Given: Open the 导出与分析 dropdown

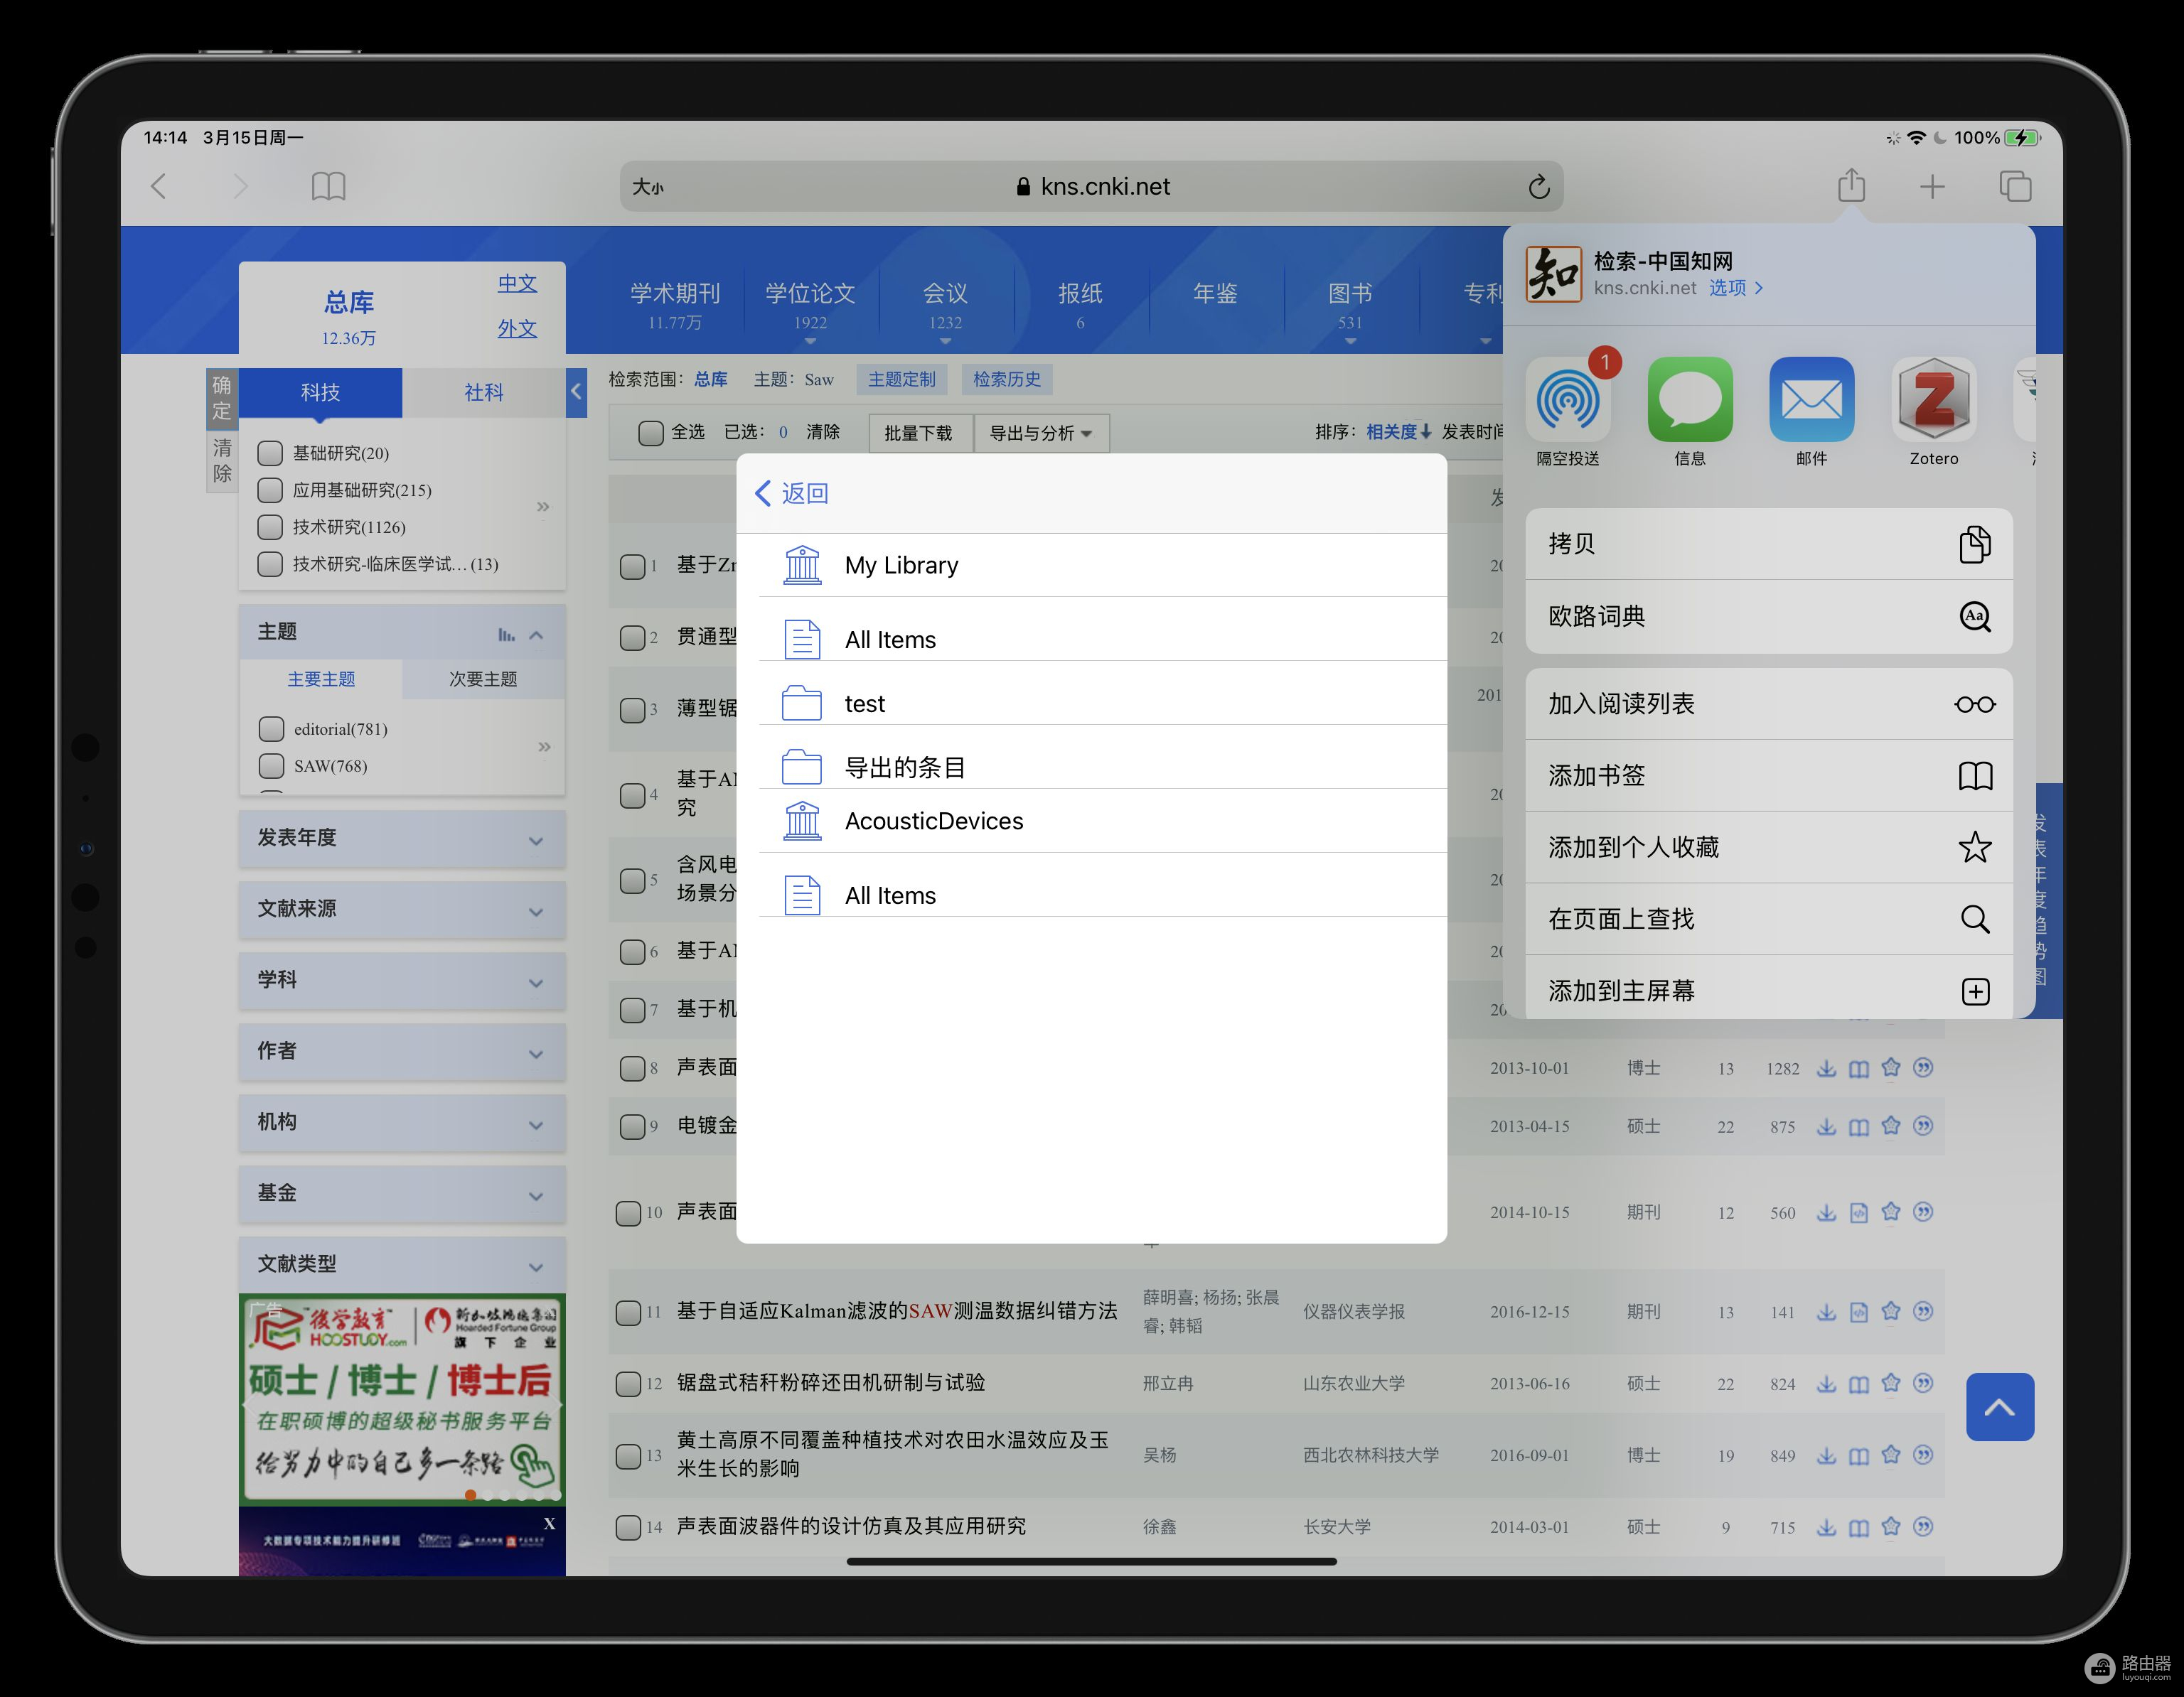Looking at the screenshot, I should click(x=1040, y=433).
